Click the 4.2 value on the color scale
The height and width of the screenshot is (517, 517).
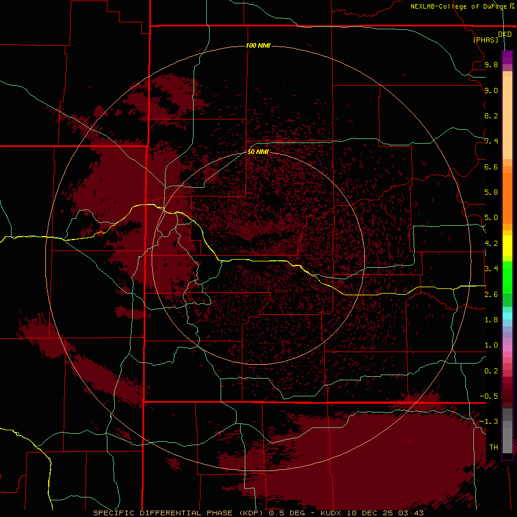pyautogui.click(x=491, y=244)
